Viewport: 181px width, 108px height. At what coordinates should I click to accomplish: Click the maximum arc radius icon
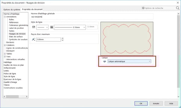[33, 39]
